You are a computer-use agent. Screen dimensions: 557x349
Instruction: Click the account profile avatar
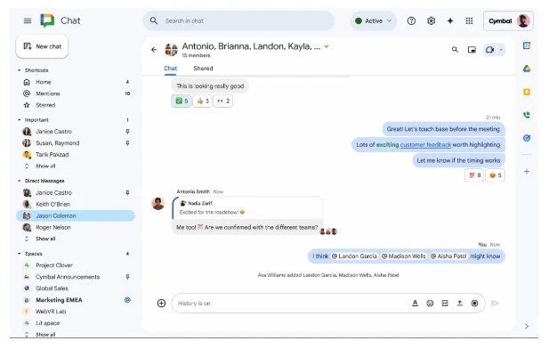tap(523, 21)
